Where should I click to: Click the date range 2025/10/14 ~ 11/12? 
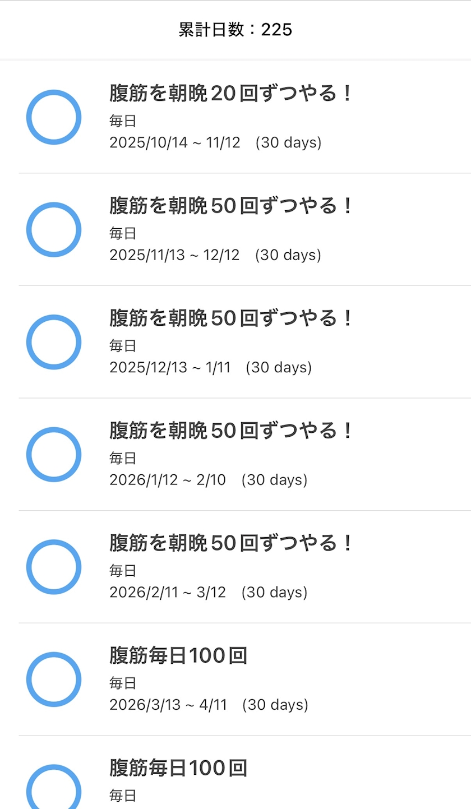coord(175,142)
